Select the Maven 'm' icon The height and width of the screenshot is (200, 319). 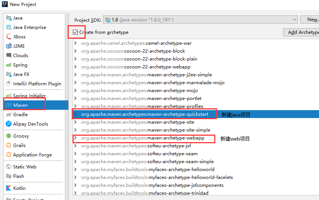click(9, 105)
